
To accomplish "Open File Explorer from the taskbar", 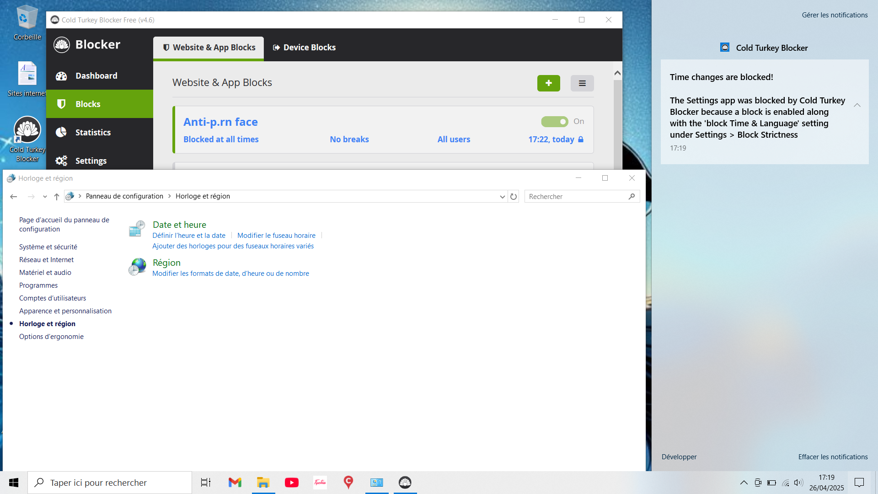I will 263,483.
